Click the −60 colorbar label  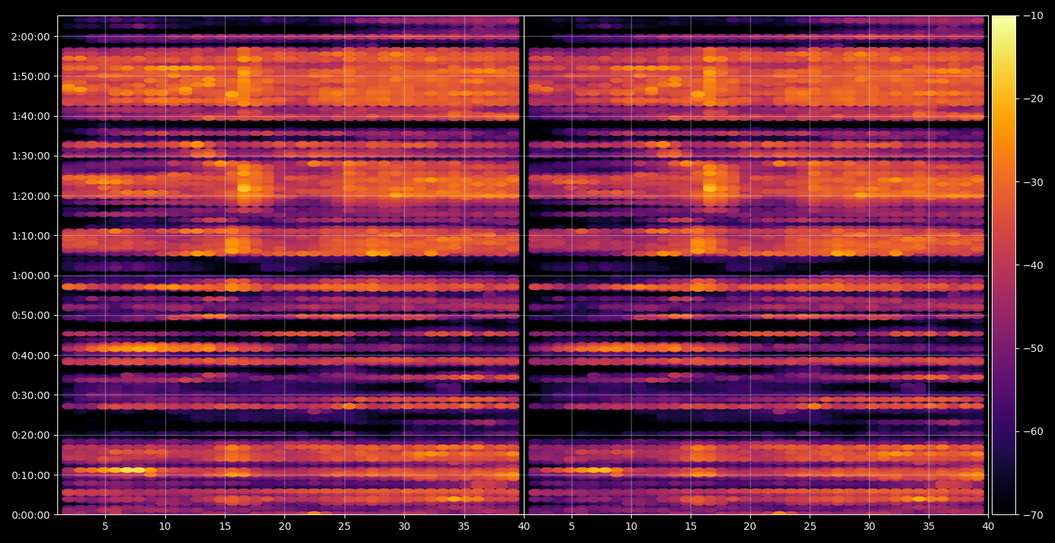coord(1032,431)
